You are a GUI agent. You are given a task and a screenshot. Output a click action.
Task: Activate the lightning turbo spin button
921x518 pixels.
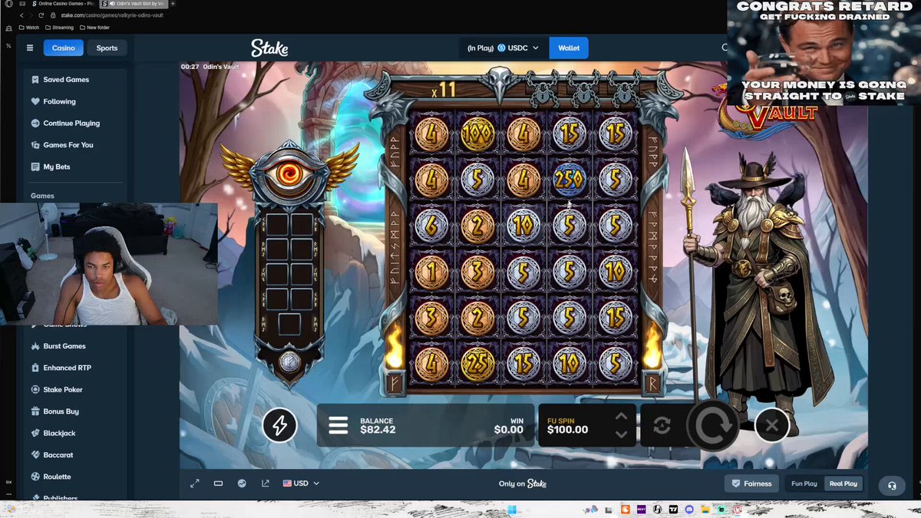coord(279,425)
